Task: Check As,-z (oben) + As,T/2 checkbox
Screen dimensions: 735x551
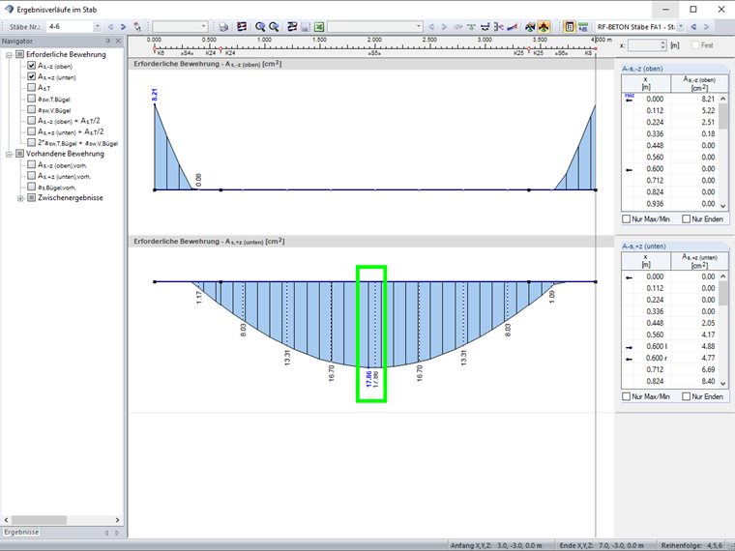Action: click(31, 121)
